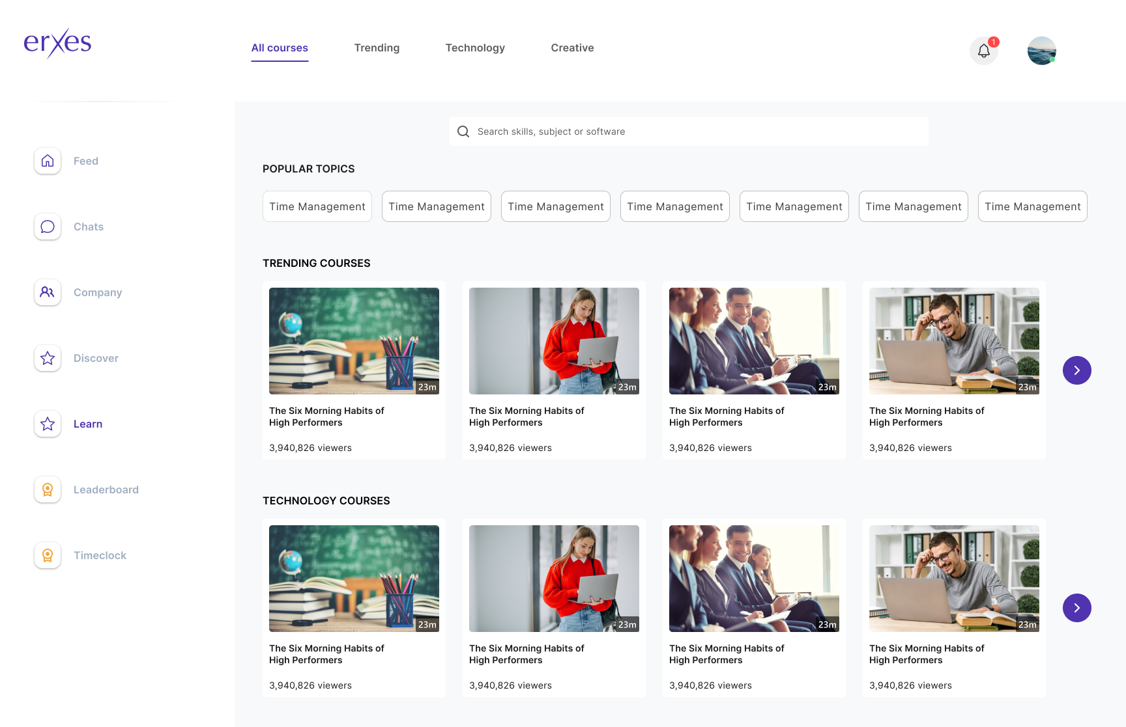Open the red sweater woman trending thumbnail
Image resolution: width=1126 pixels, height=727 pixels.
tap(554, 341)
